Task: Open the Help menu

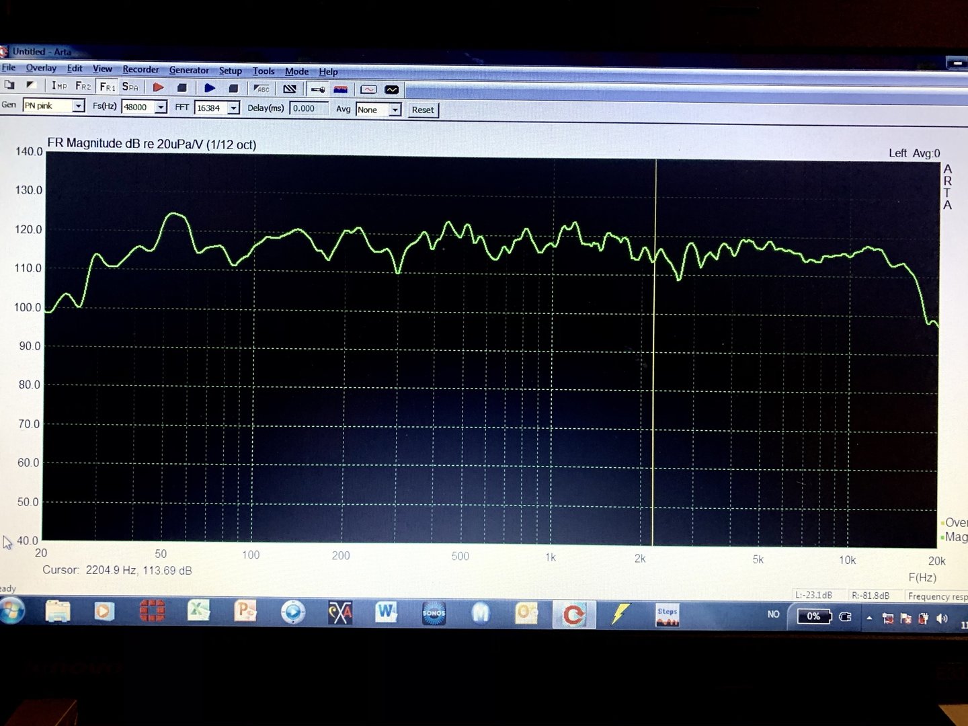Action: [328, 72]
